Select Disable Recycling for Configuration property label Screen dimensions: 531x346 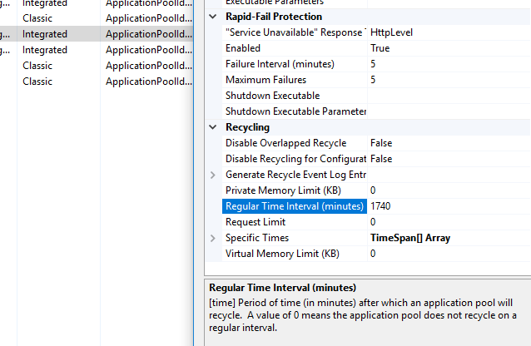point(295,159)
